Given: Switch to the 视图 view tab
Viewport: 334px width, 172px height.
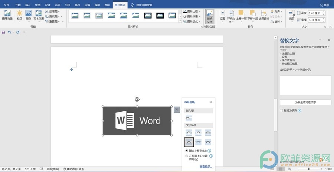Looking at the screenshot, I should pos(97,5).
